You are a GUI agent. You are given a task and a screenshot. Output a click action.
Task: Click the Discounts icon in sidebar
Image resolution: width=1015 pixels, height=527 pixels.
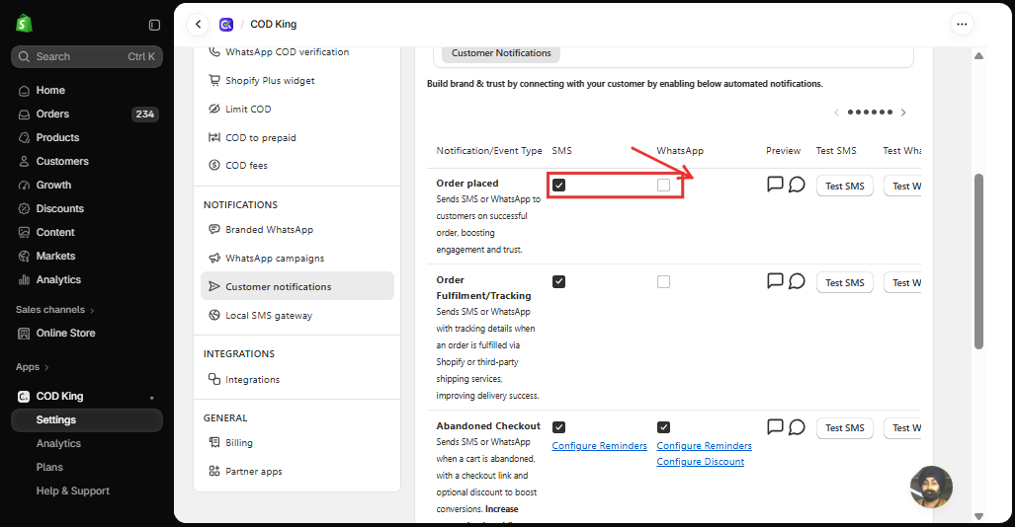coord(24,209)
